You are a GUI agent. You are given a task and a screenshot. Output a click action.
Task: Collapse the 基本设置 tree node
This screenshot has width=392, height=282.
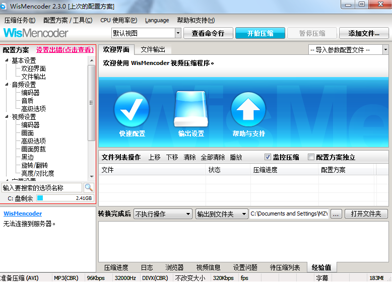pos(7,60)
